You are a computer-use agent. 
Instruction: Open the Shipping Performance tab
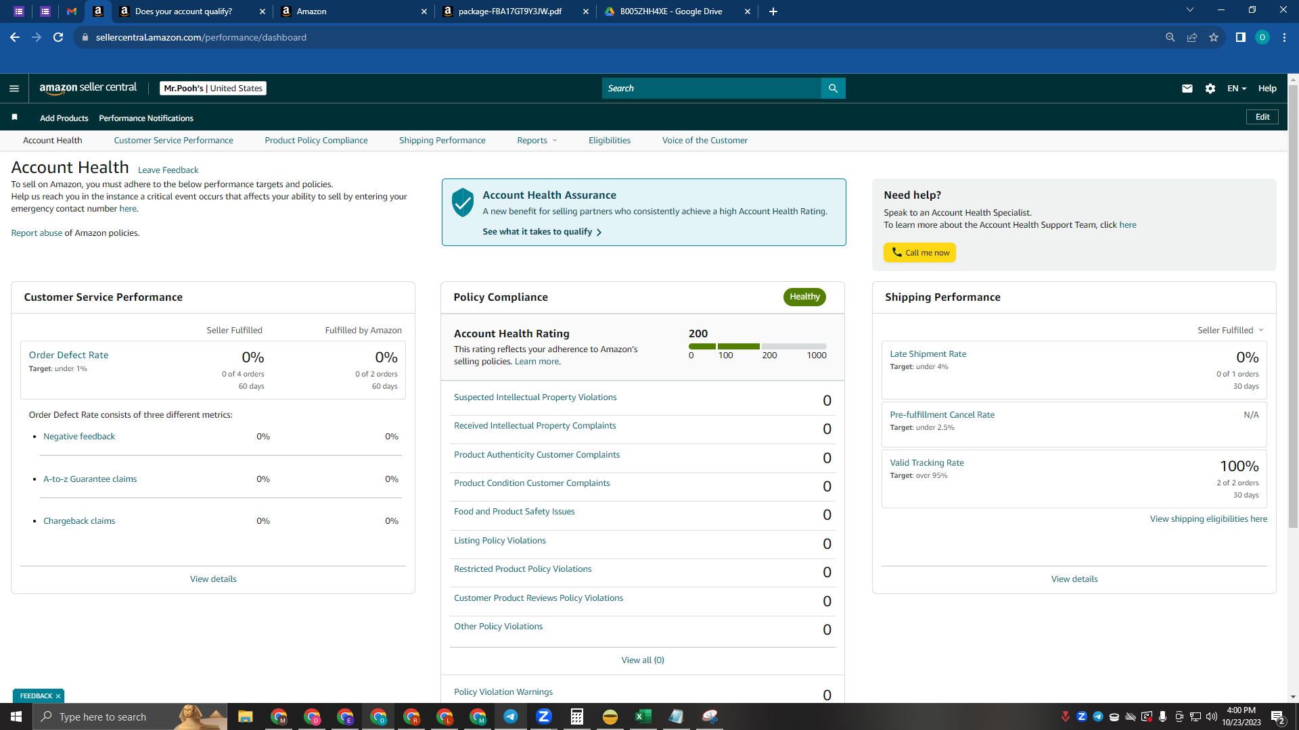[442, 141]
